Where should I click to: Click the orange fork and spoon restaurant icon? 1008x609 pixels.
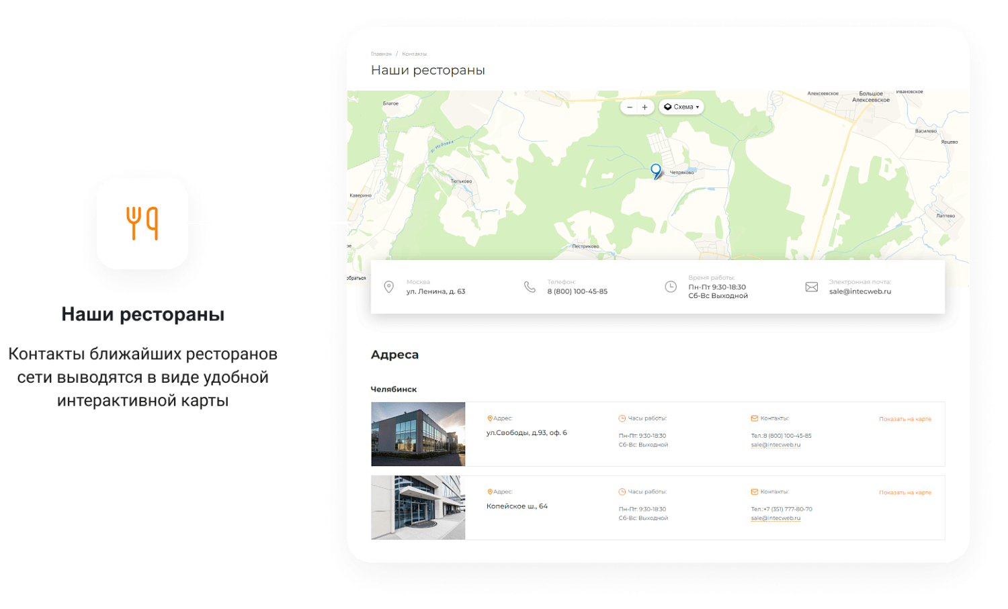coord(142,224)
